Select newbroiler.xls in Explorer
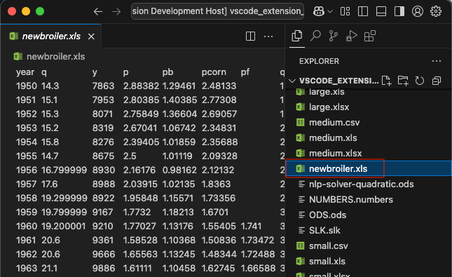 pos(369,169)
